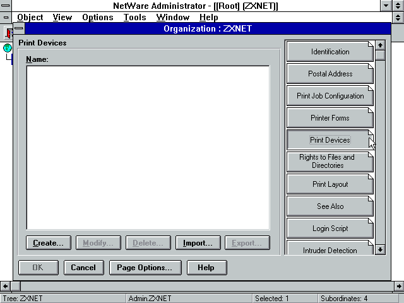Click horizontal scrollbar left arrow
The image size is (404, 303).
(x=5, y=286)
